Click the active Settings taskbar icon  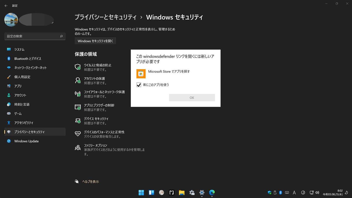(202, 193)
